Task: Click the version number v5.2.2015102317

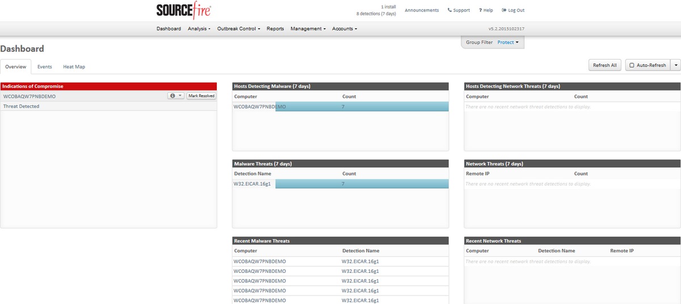Action: (507, 28)
